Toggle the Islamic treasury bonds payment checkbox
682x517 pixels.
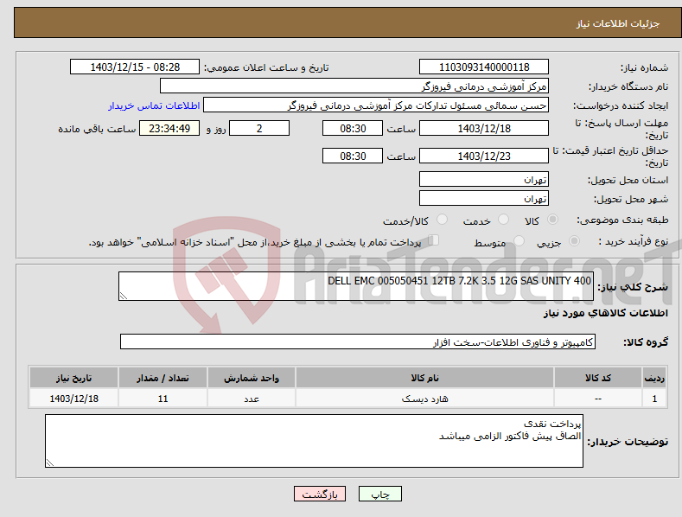(x=433, y=239)
